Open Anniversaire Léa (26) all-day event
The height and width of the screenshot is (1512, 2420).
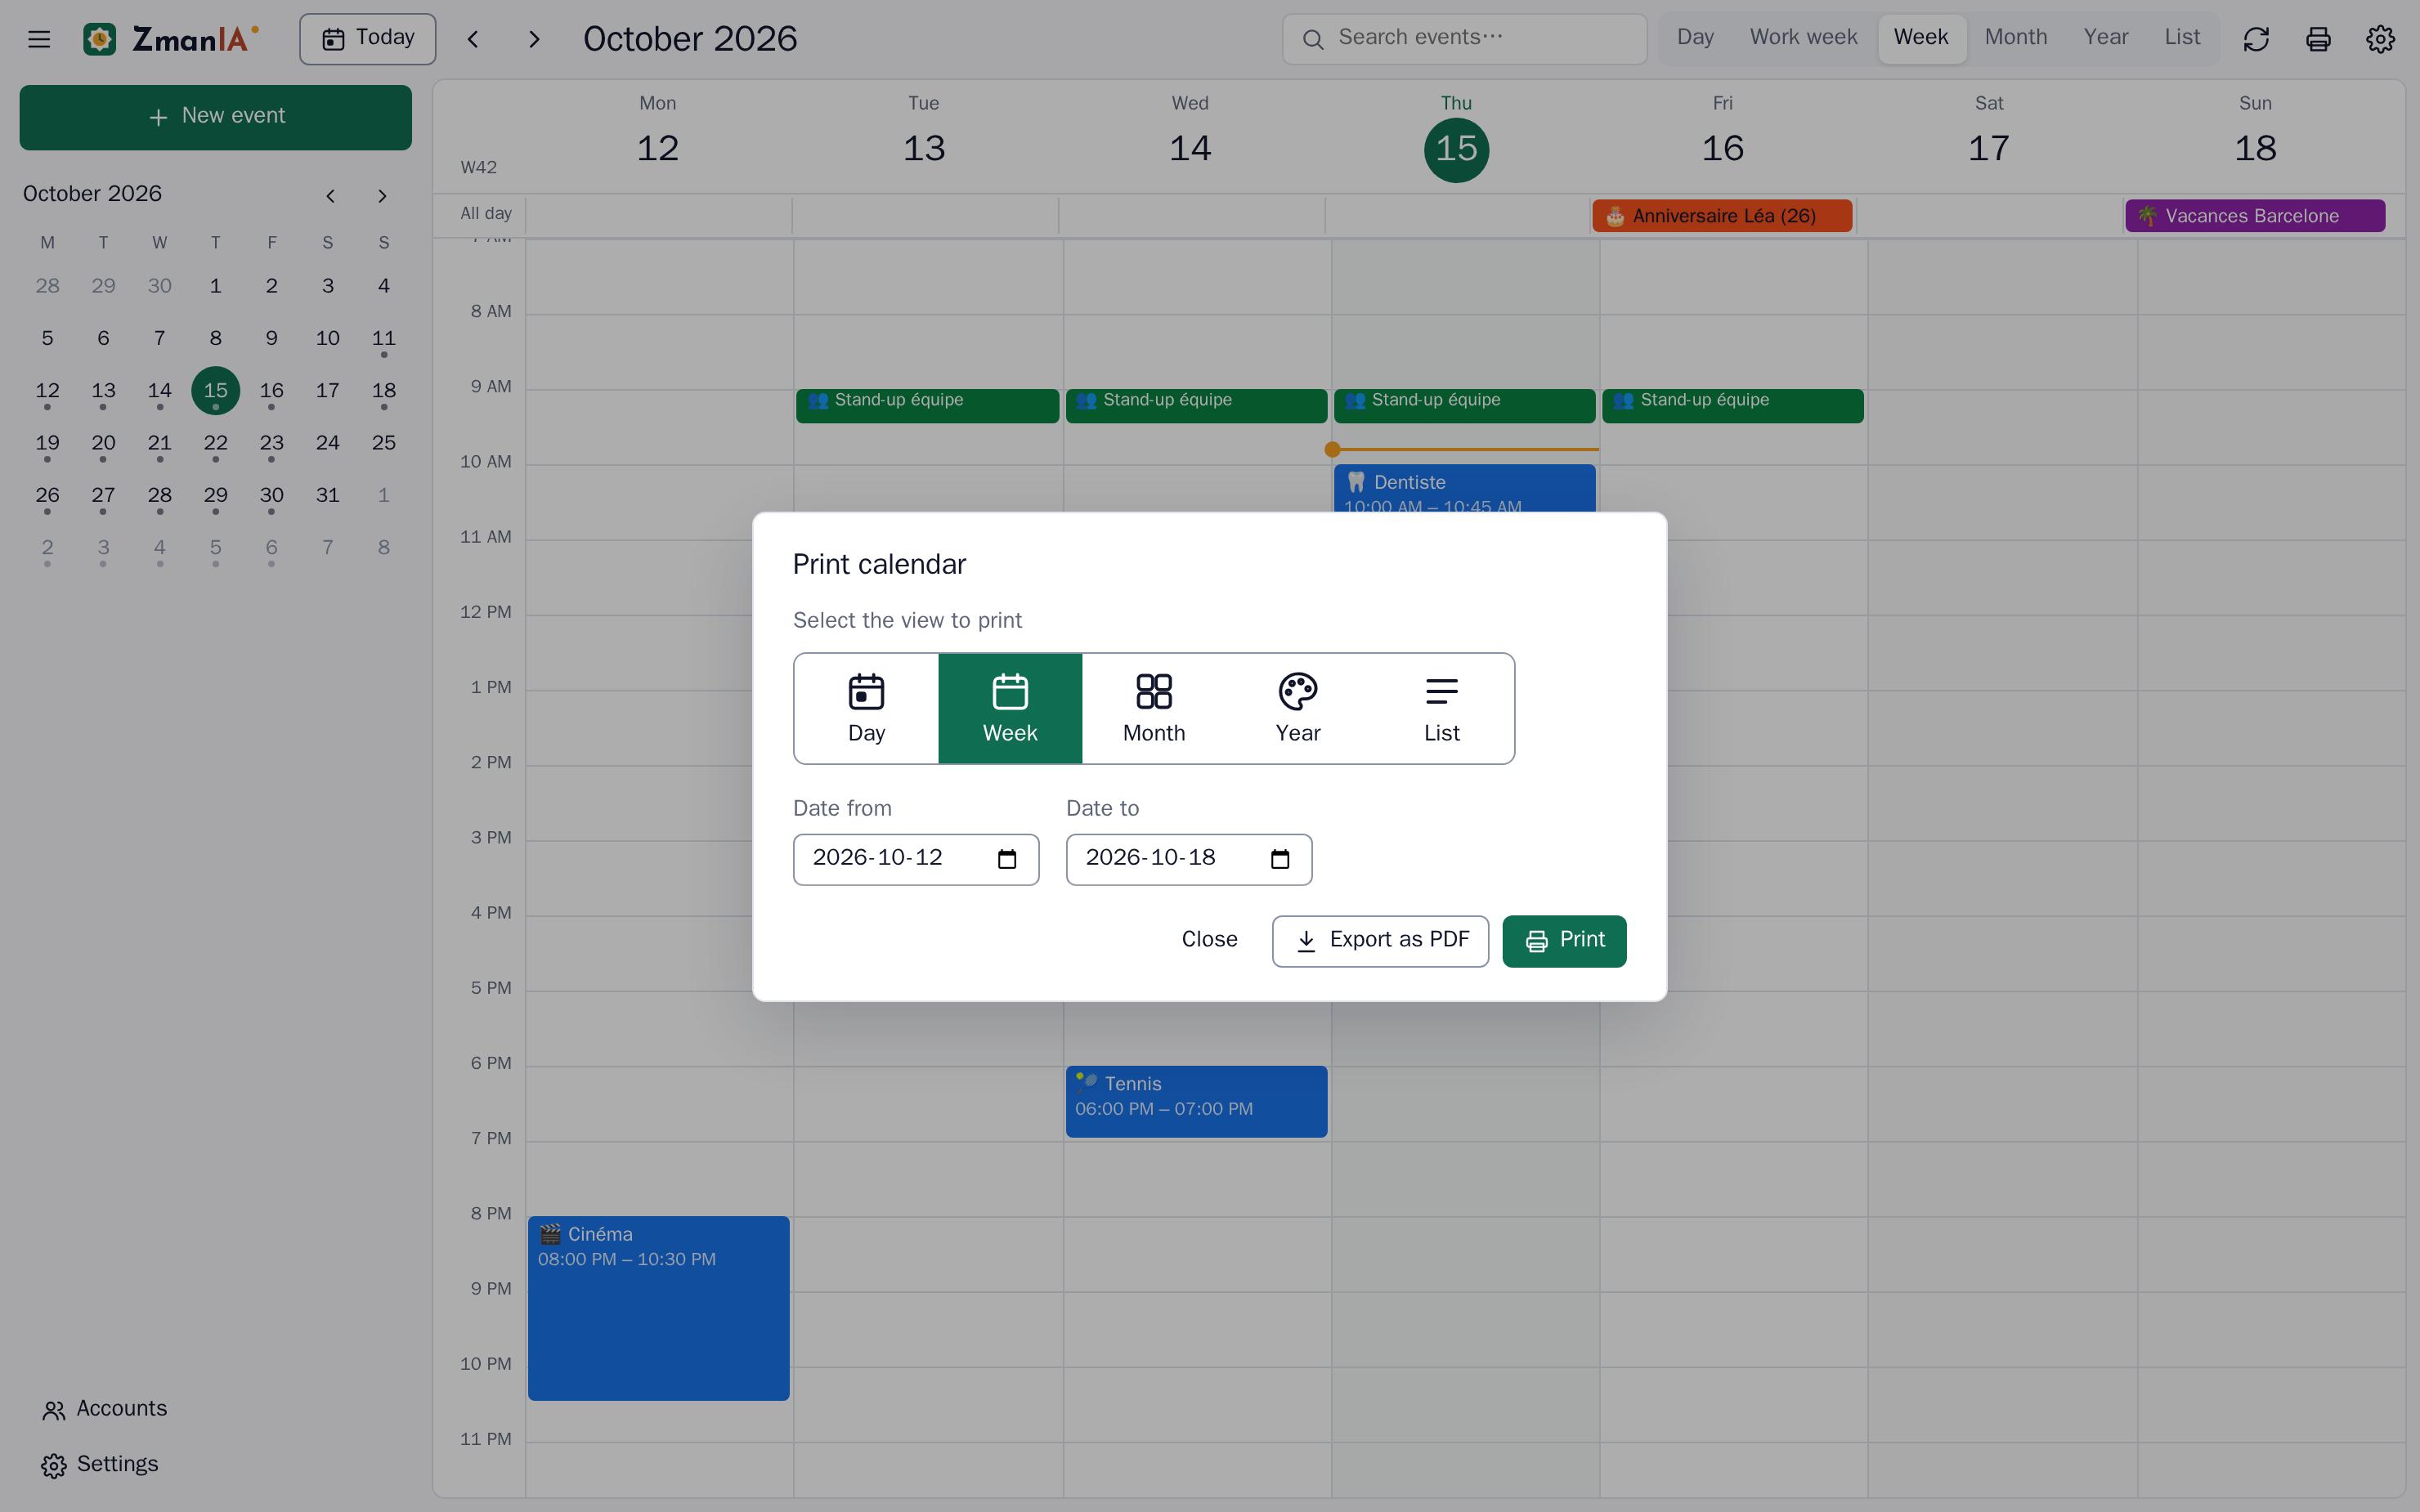tap(1723, 216)
